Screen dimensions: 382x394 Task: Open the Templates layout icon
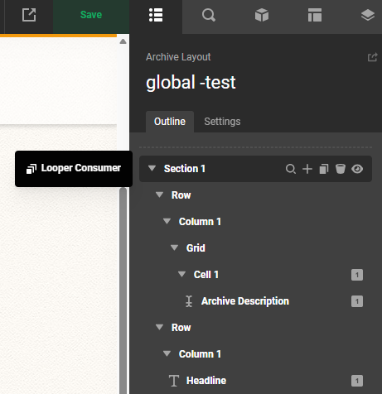point(315,15)
